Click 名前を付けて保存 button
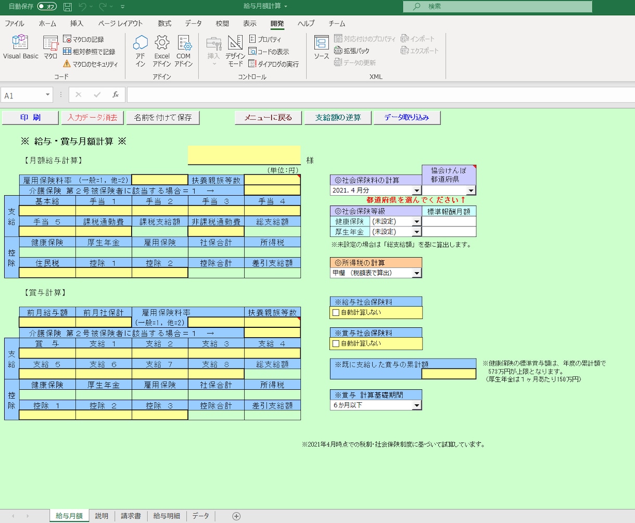Viewport: 635px width, 523px height. coord(163,118)
